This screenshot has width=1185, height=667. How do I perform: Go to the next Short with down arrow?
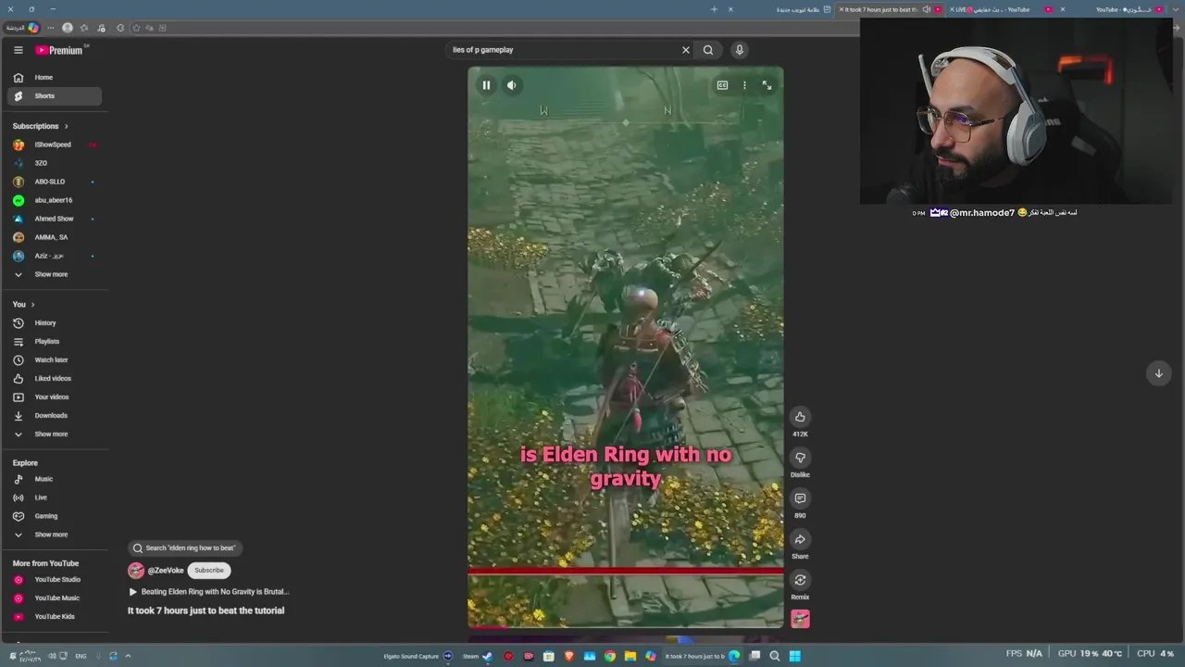pos(1158,373)
